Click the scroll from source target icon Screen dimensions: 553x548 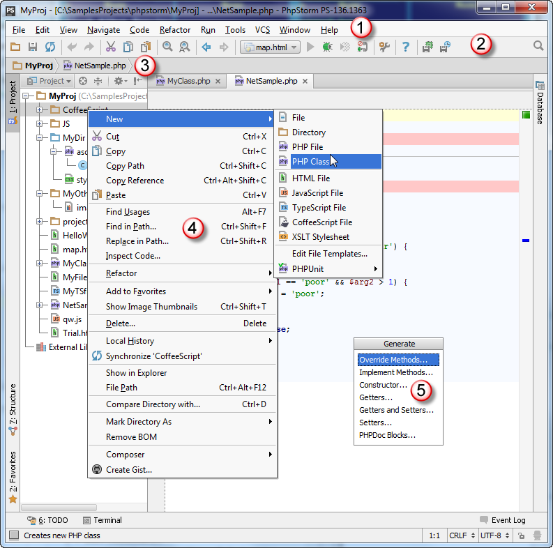[83, 81]
